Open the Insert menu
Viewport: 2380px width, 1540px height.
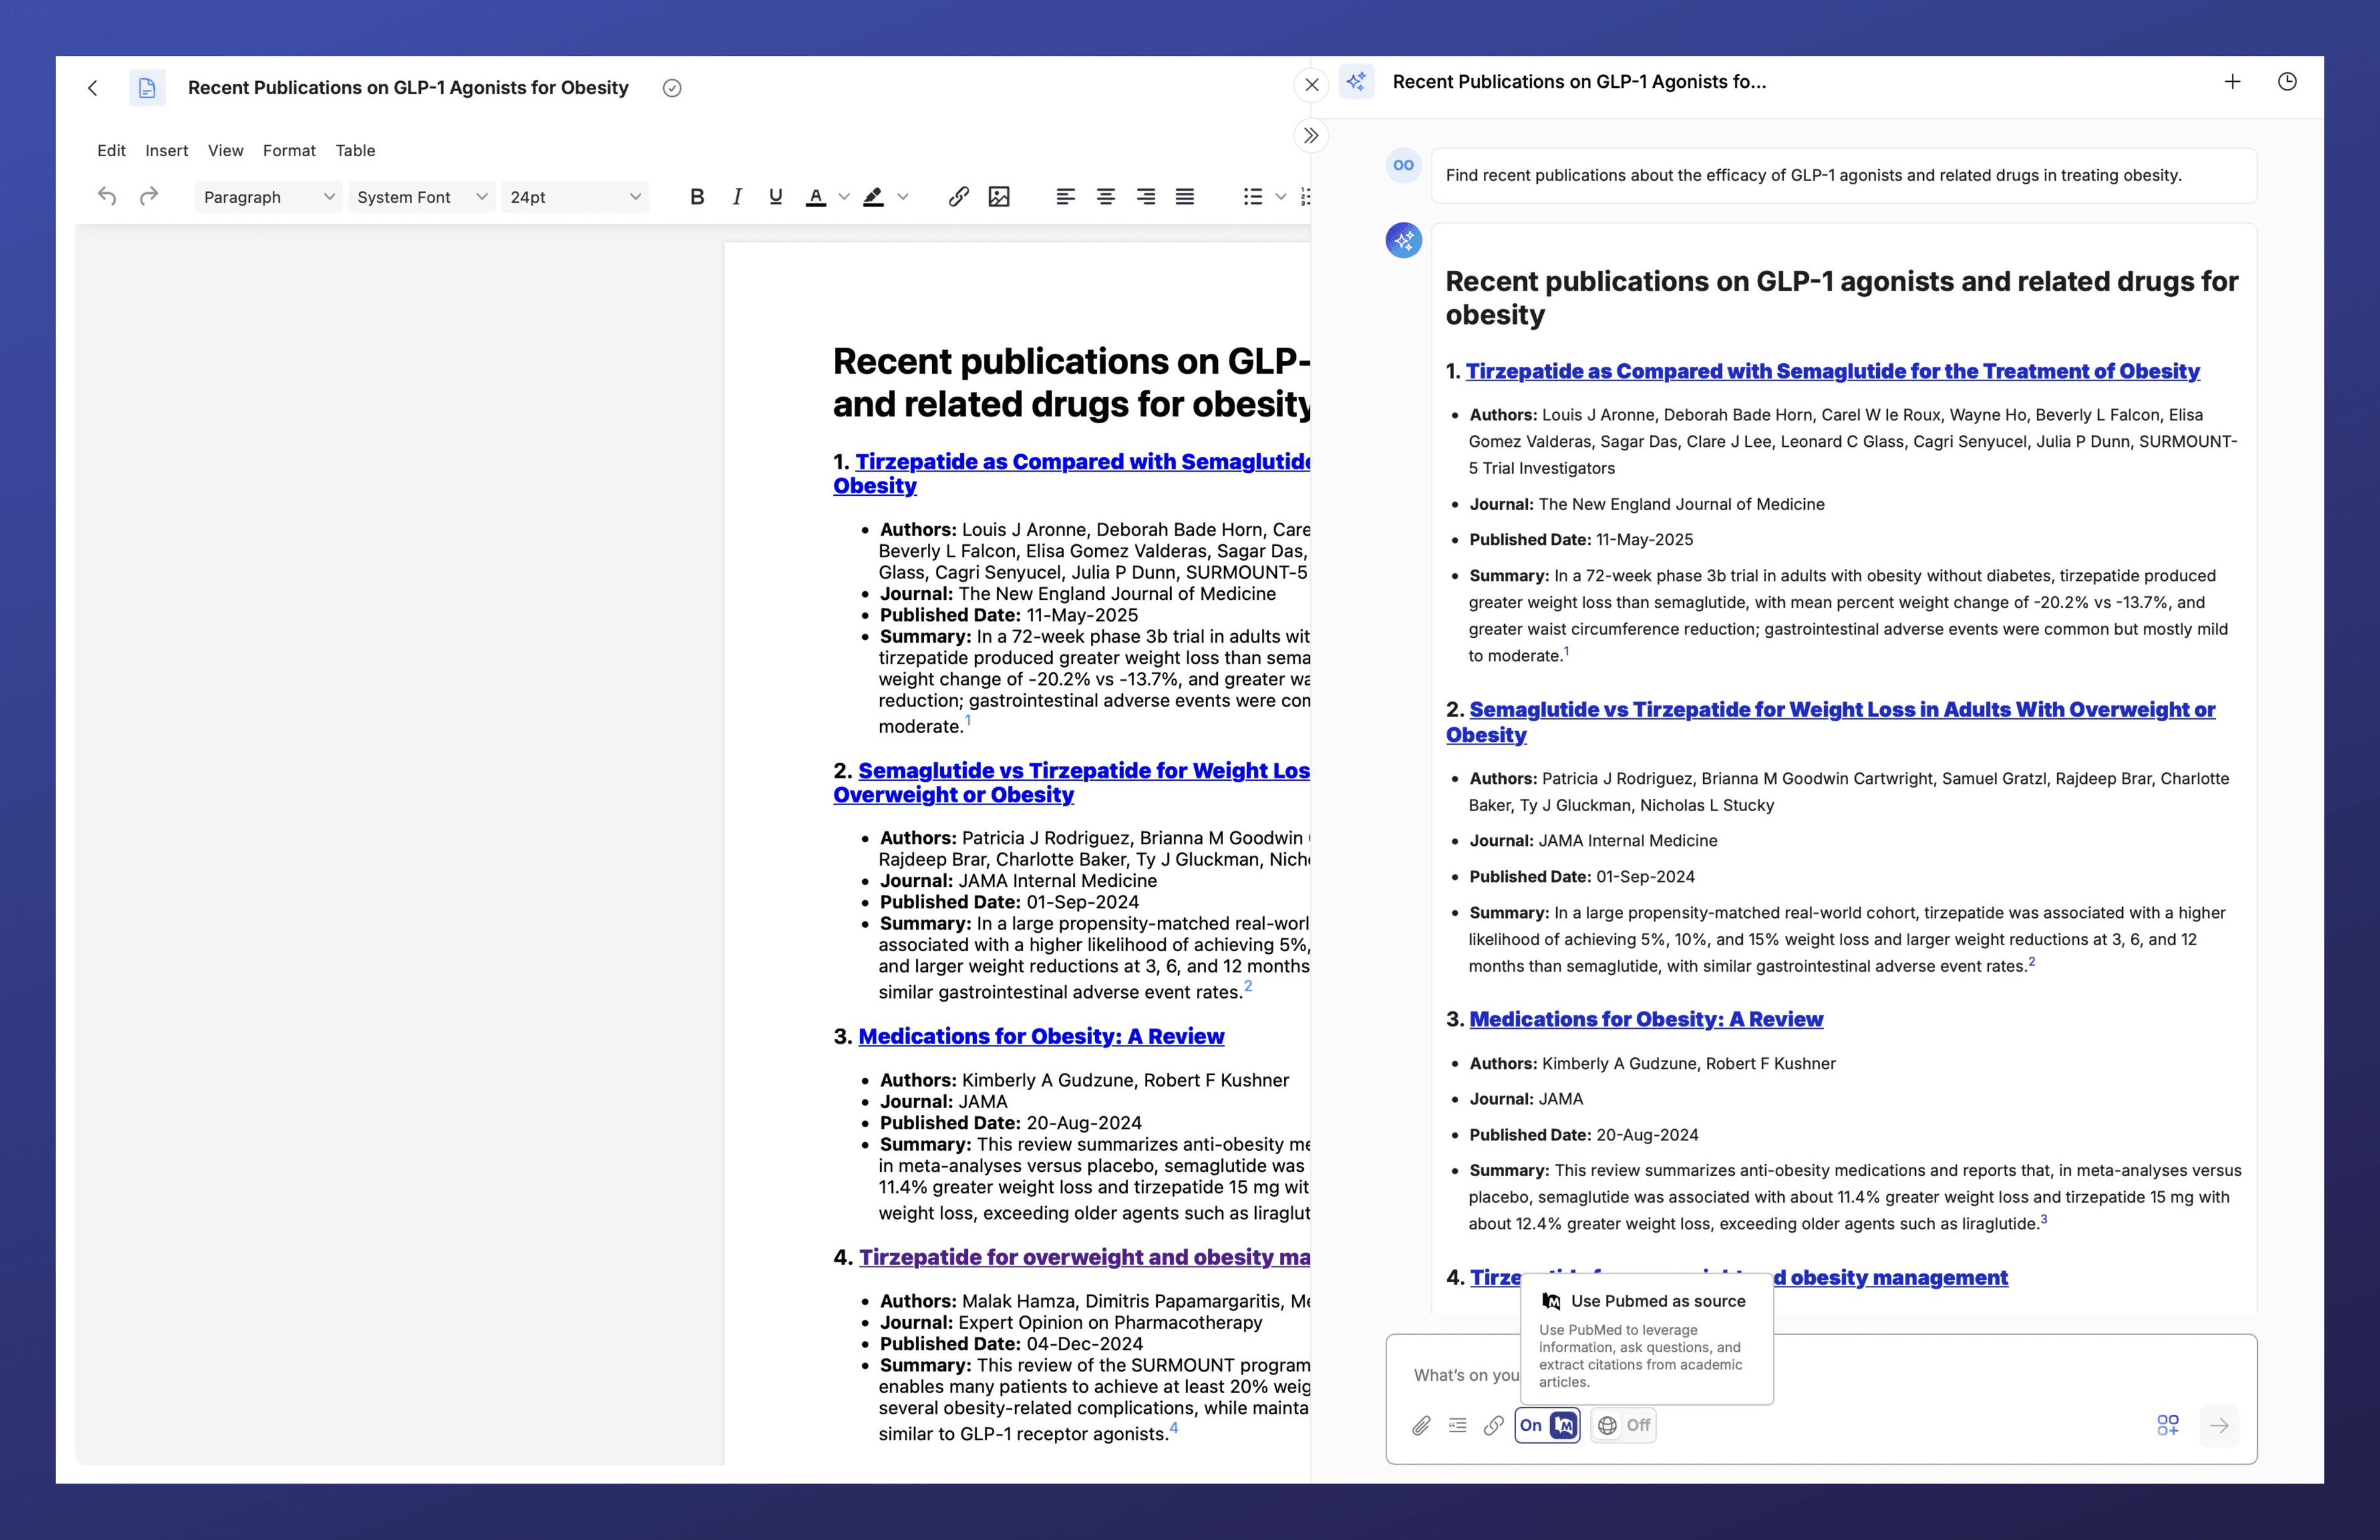[x=166, y=151]
